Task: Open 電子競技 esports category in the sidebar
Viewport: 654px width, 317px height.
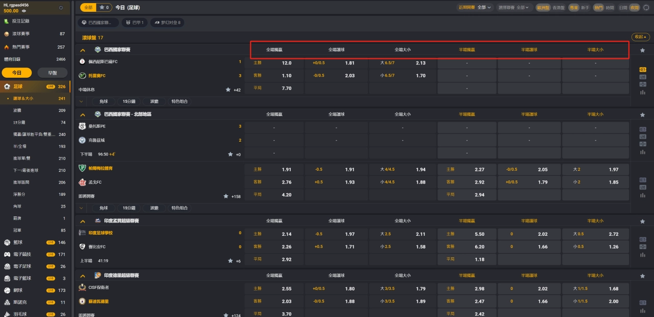Action: click(x=21, y=254)
